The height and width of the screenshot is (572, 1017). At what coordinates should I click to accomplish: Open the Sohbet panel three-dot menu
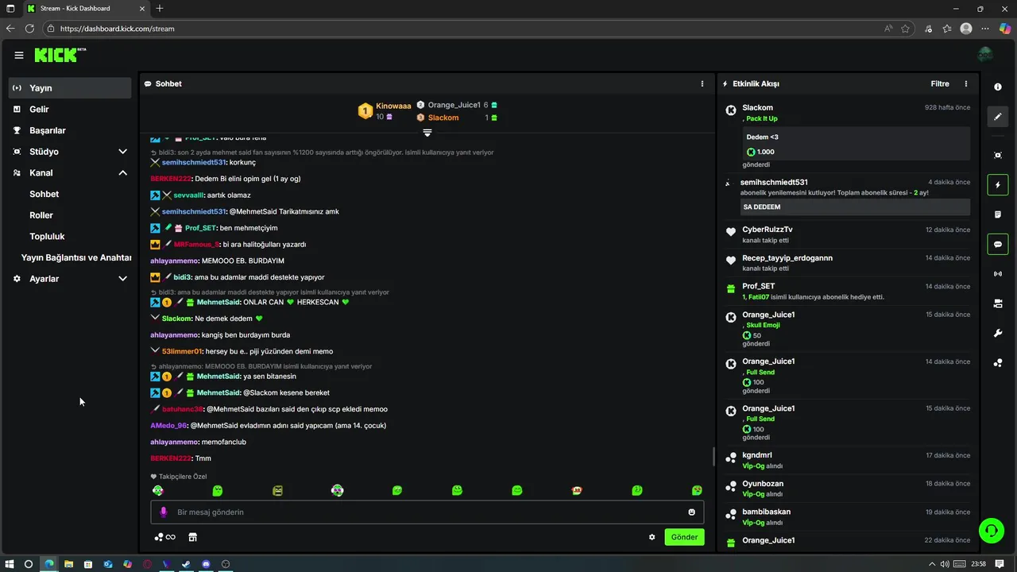702,83
